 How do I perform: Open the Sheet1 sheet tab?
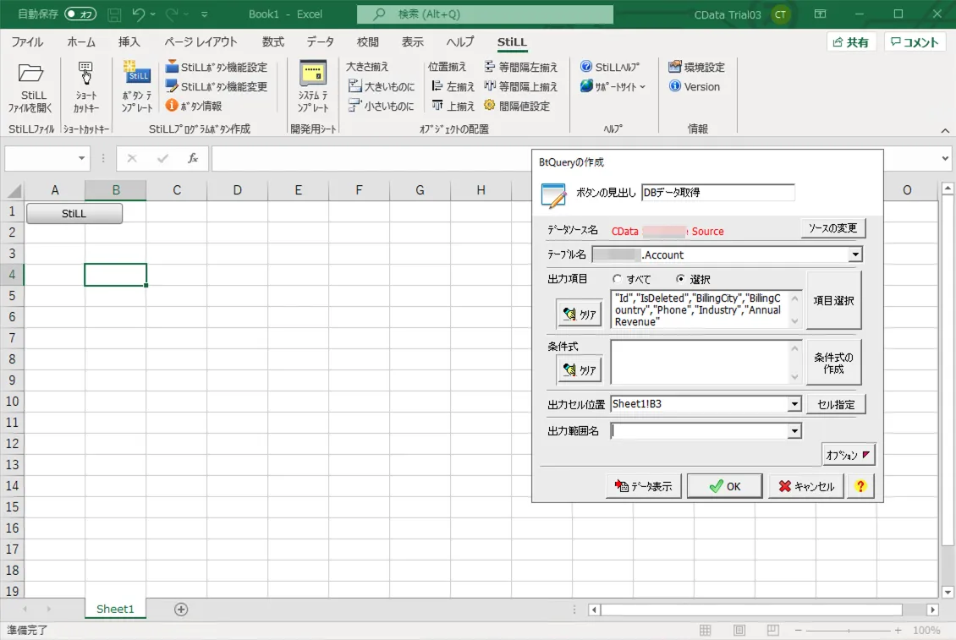coord(115,608)
